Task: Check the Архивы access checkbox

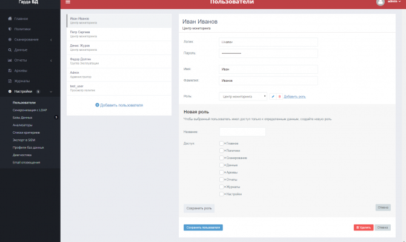Action: pyautogui.click(x=221, y=172)
